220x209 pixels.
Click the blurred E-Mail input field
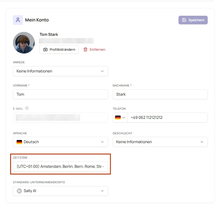click(x=60, y=117)
